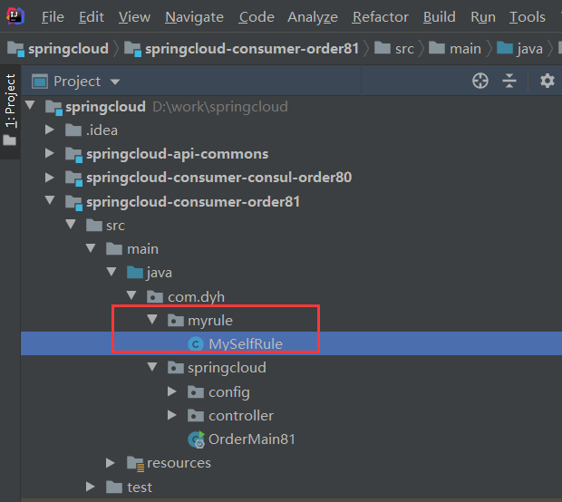The image size is (562, 502).
Task: Collapse the springcloud package arrow
Action: tap(152, 367)
